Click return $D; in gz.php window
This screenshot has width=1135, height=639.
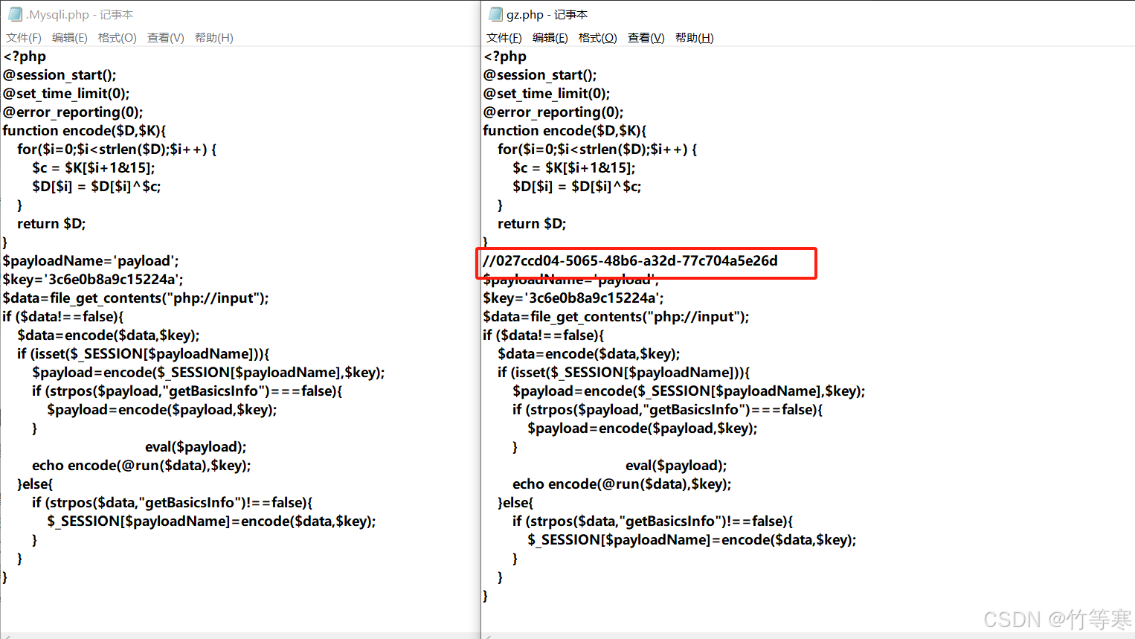[x=533, y=224]
